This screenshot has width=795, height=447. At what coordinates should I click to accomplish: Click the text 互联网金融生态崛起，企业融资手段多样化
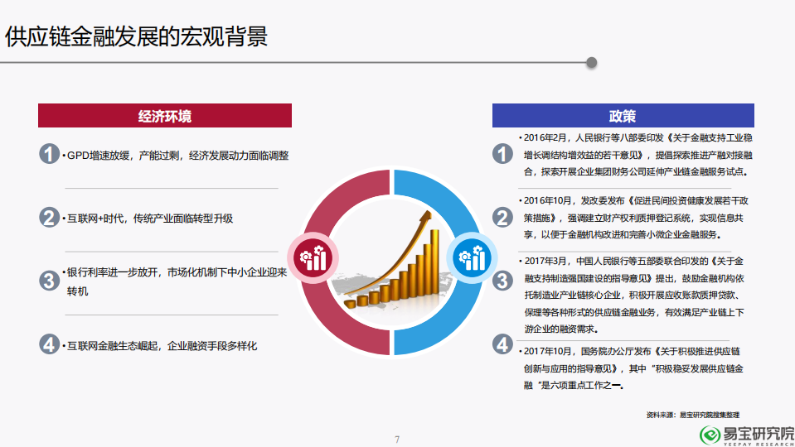pos(162,346)
